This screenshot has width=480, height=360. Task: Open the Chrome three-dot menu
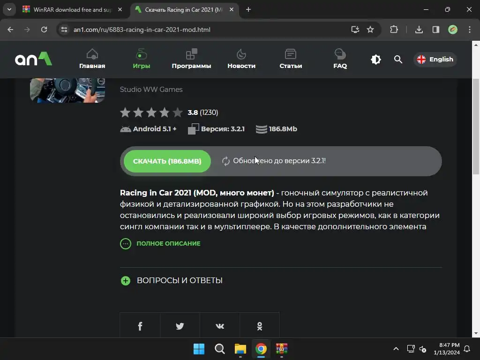470,30
